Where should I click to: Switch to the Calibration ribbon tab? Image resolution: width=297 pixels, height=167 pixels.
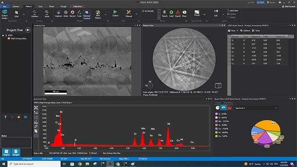(78, 7)
